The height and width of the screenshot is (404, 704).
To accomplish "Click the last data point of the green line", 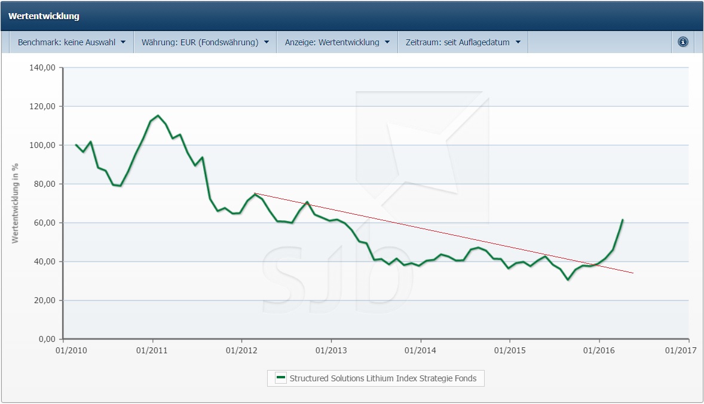I will 622,220.
